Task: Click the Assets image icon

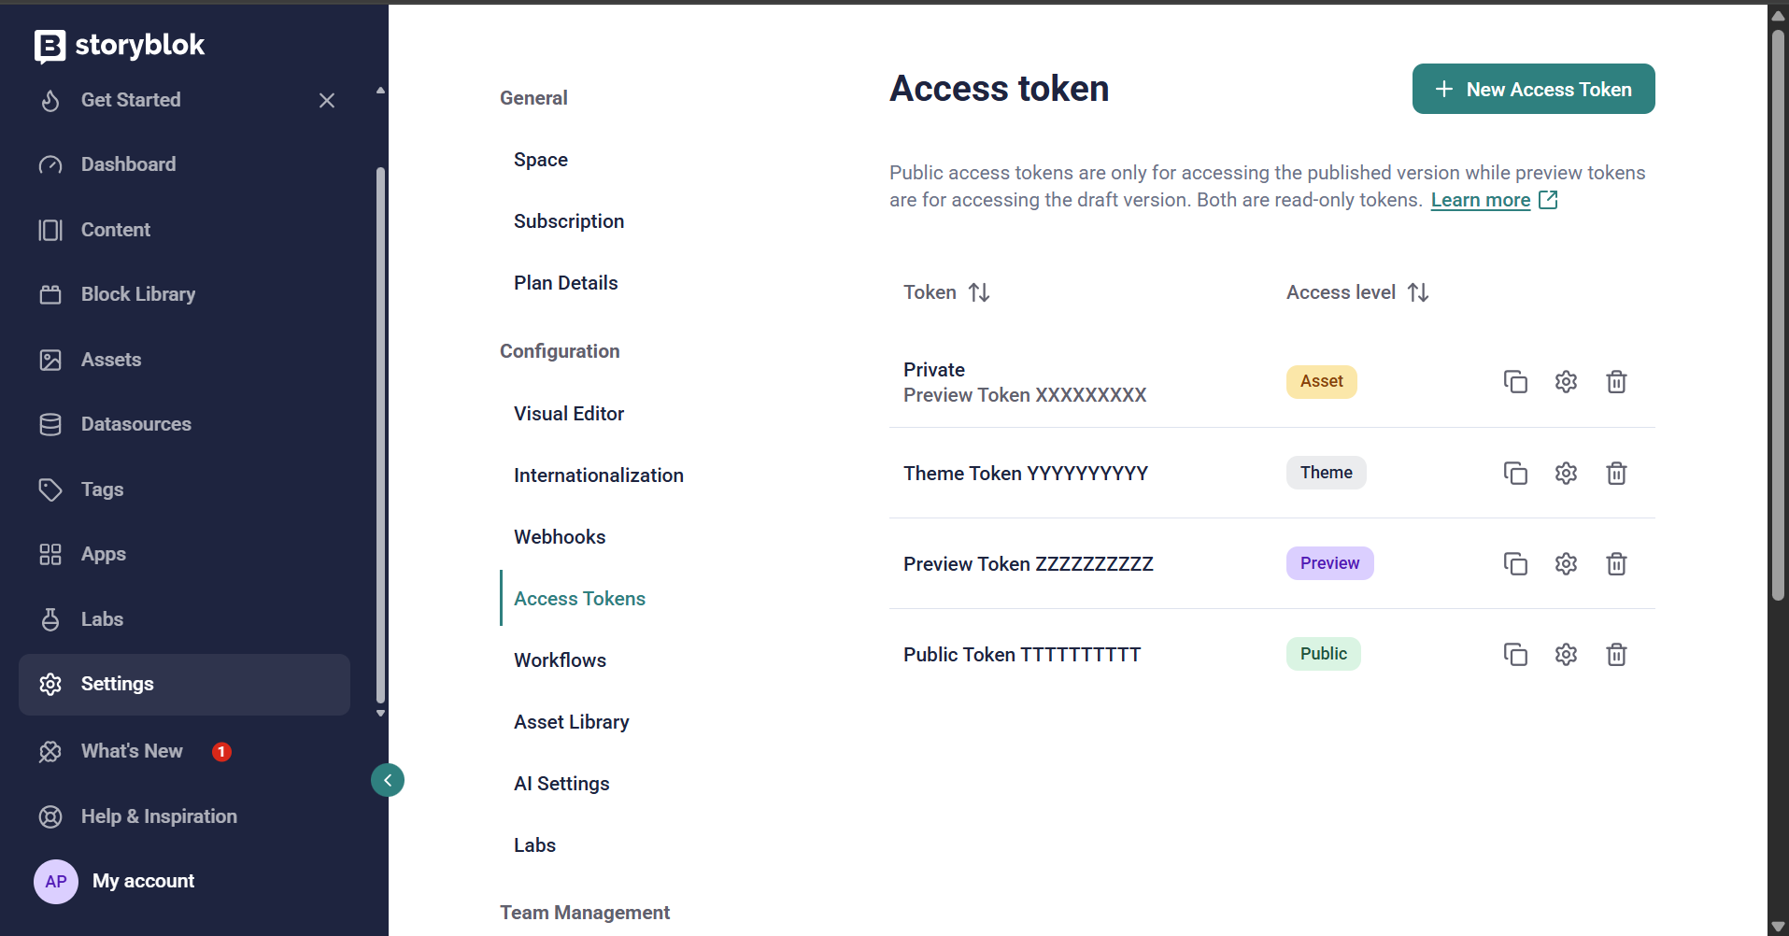Action: pyautogui.click(x=50, y=360)
